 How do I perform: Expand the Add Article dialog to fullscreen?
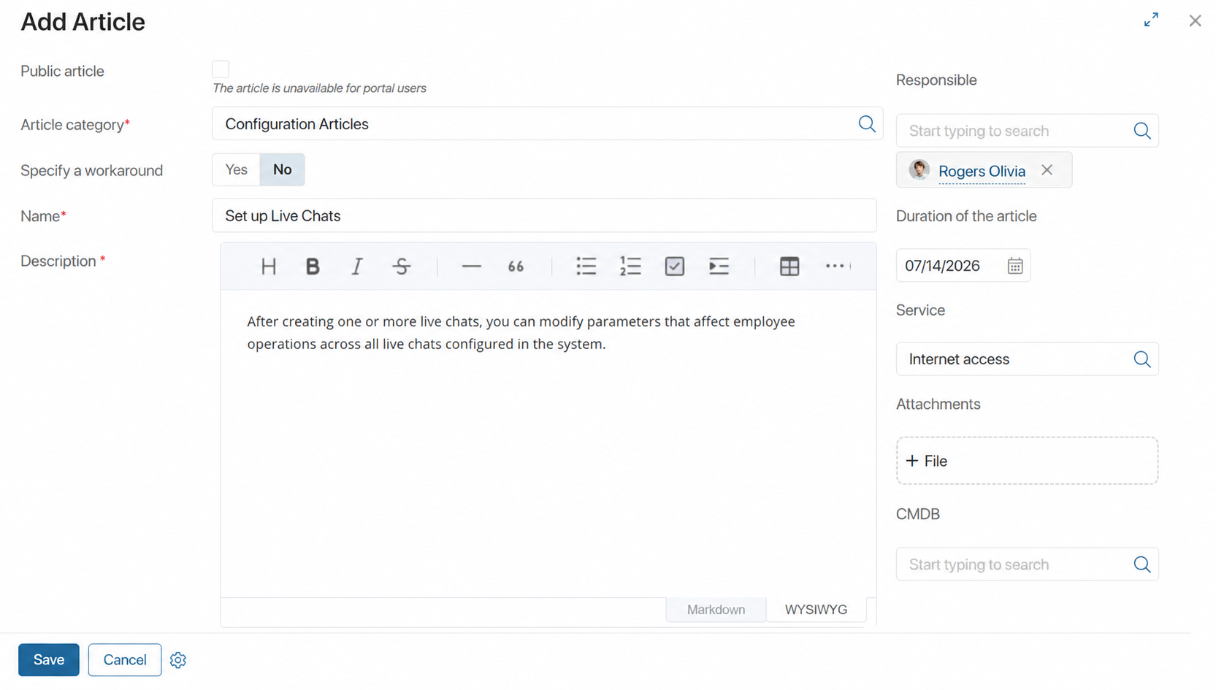coord(1151,20)
